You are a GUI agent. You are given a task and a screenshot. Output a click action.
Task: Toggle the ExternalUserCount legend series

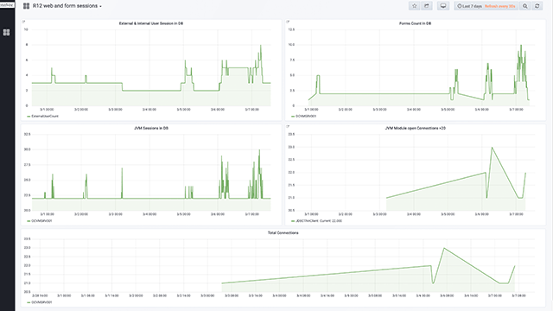(x=45, y=116)
